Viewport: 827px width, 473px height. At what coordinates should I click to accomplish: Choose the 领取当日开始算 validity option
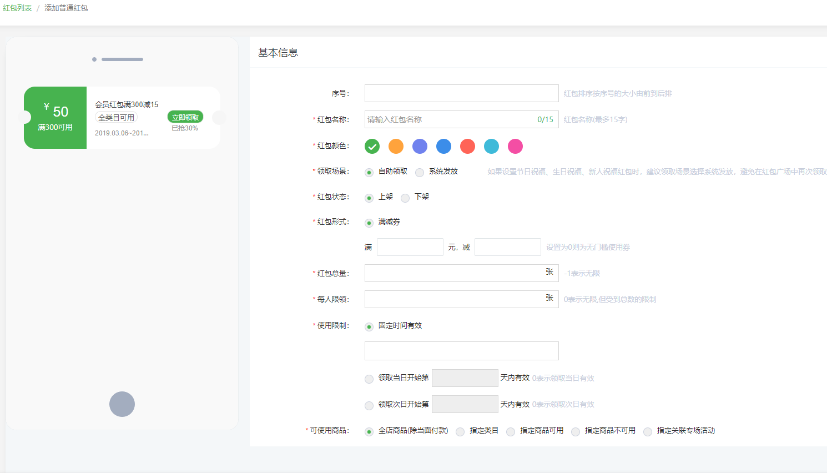coord(369,379)
